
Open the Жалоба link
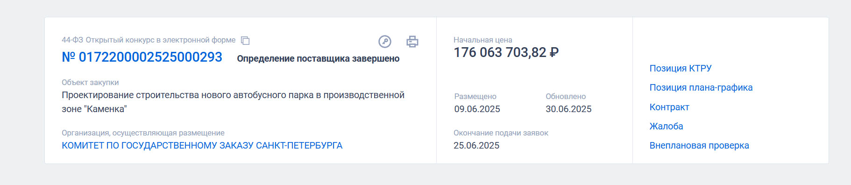[x=667, y=126]
